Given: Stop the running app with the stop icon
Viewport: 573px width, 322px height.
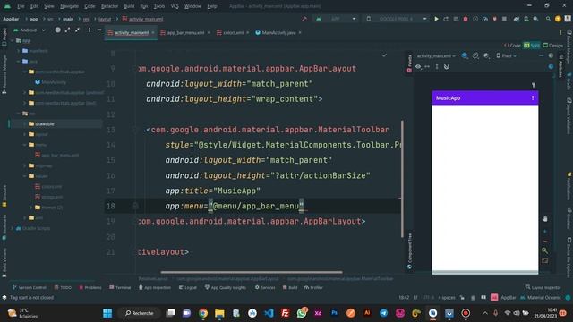Looking at the screenshot, I should [x=504, y=19].
